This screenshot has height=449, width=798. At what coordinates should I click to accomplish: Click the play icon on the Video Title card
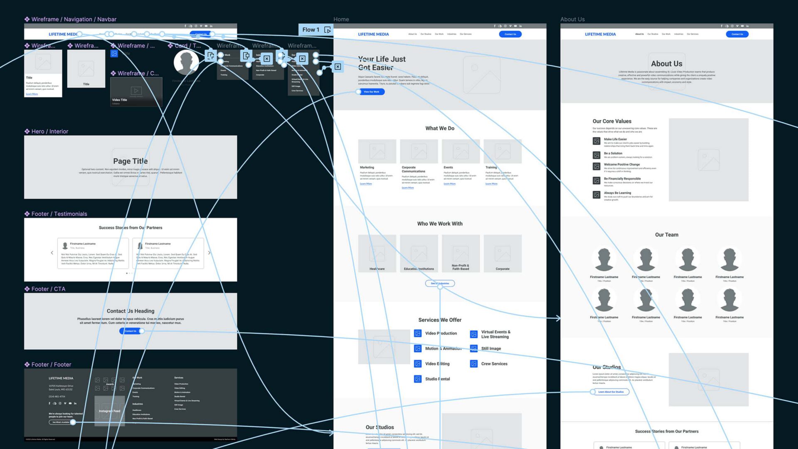[x=136, y=91]
